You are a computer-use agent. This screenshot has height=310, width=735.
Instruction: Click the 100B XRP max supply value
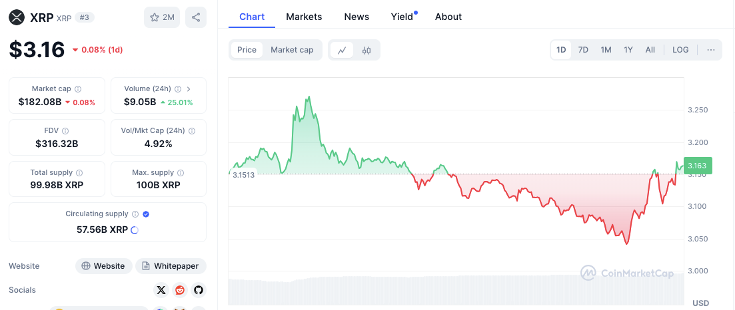click(x=158, y=185)
